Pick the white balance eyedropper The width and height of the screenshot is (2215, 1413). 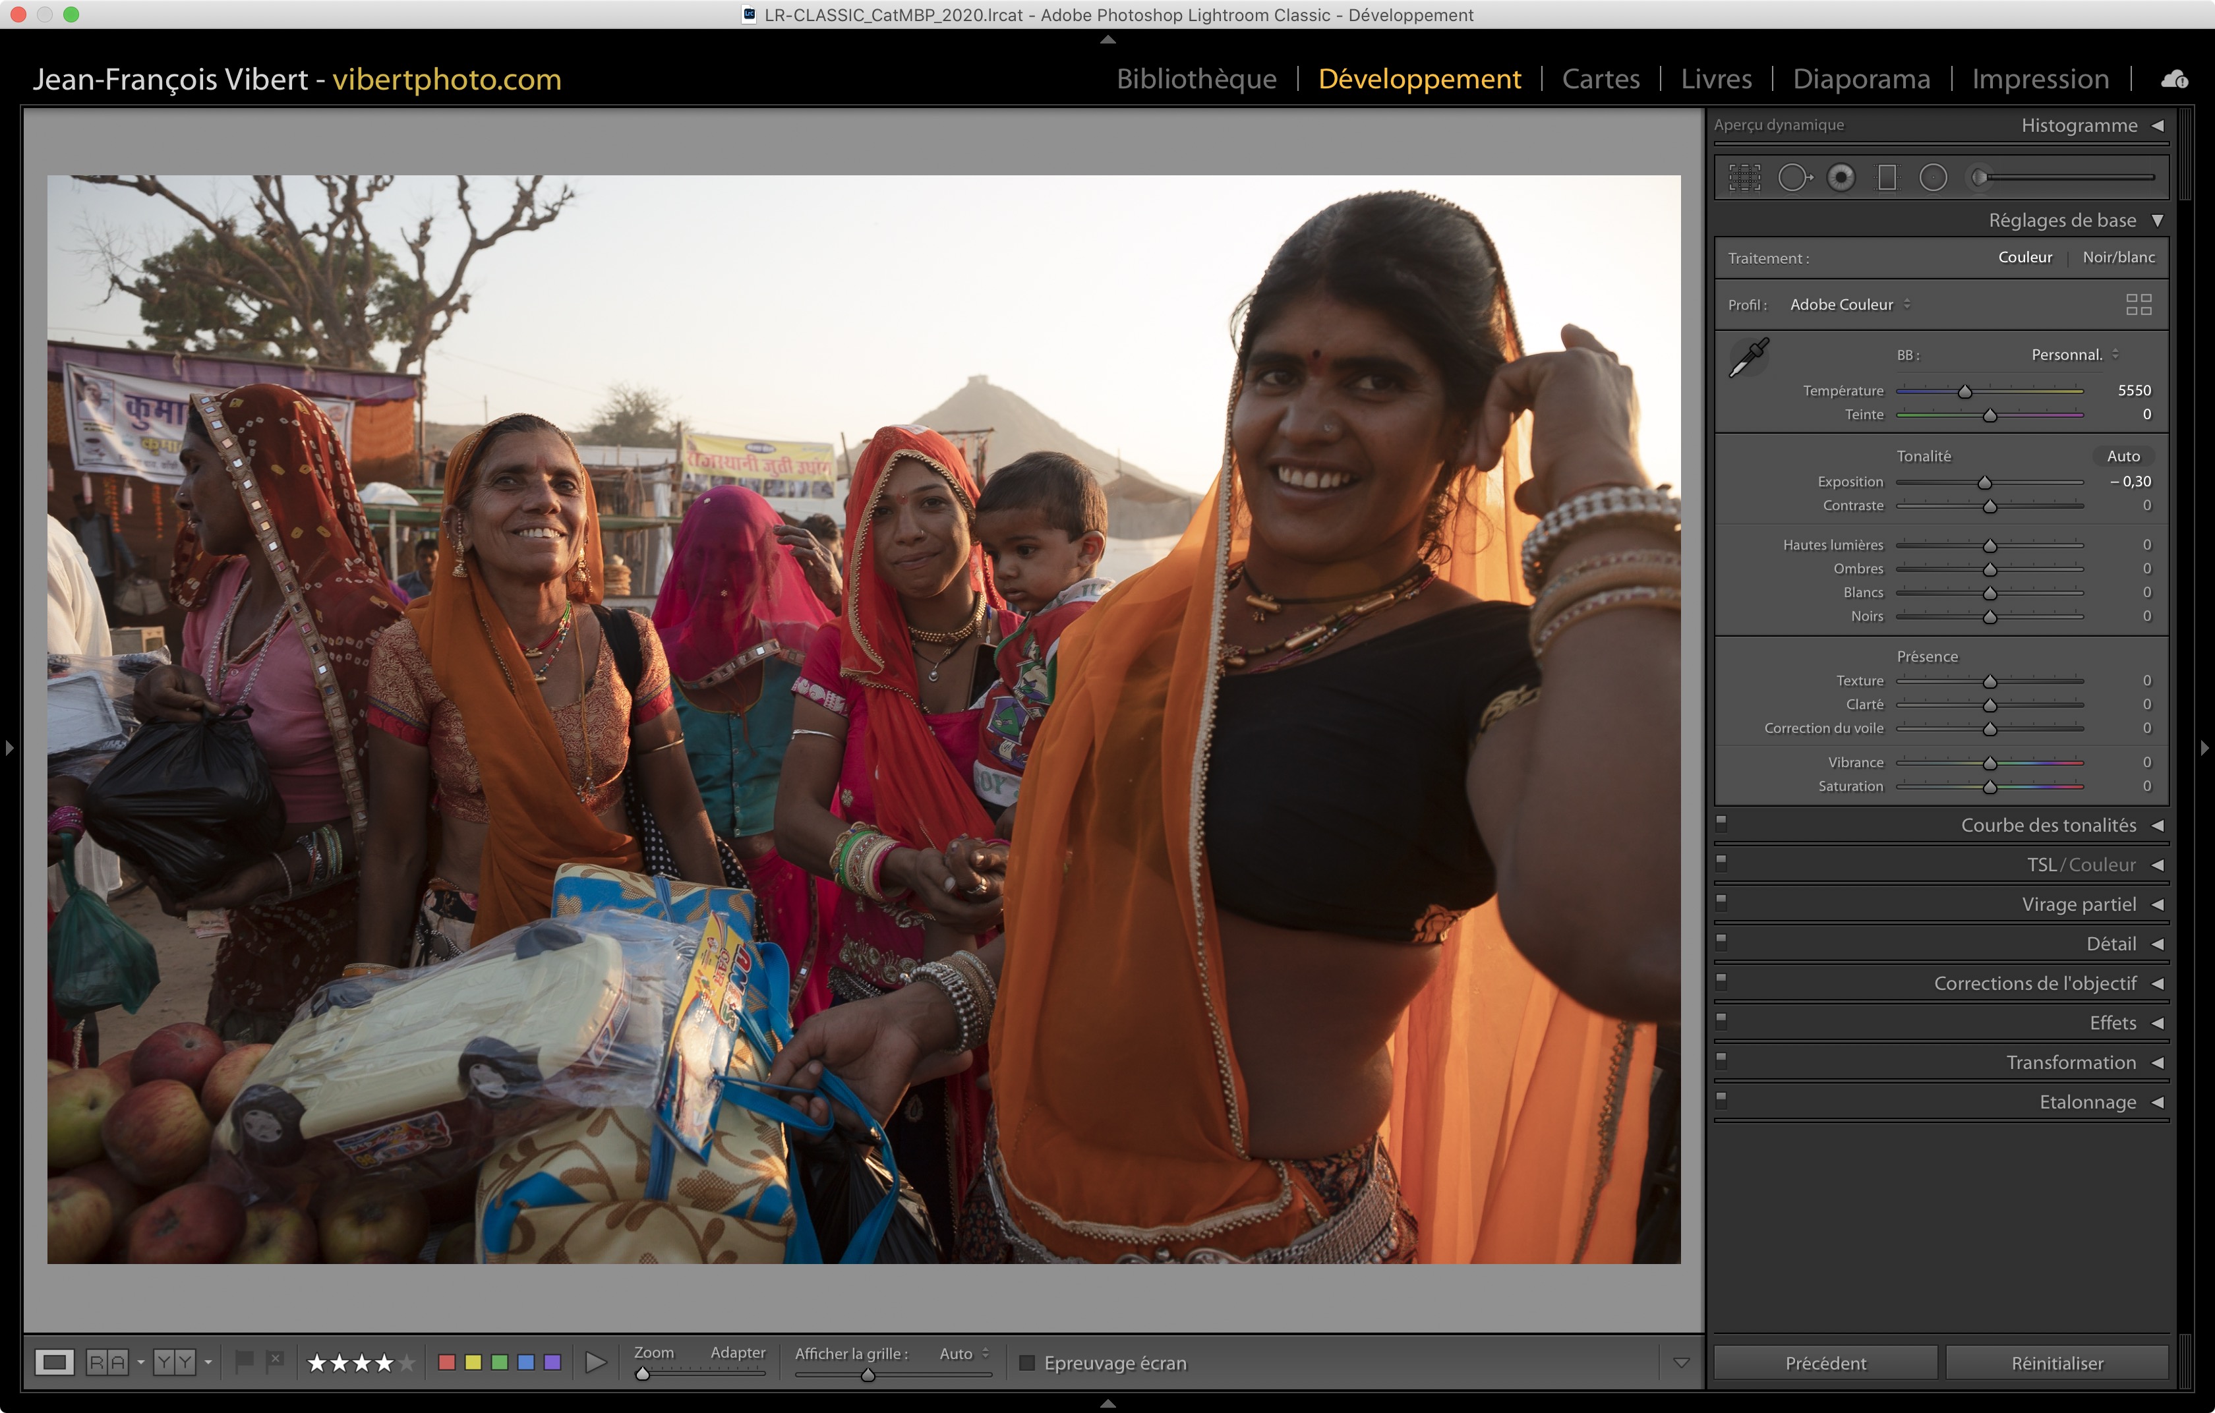[x=1749, y=357]
